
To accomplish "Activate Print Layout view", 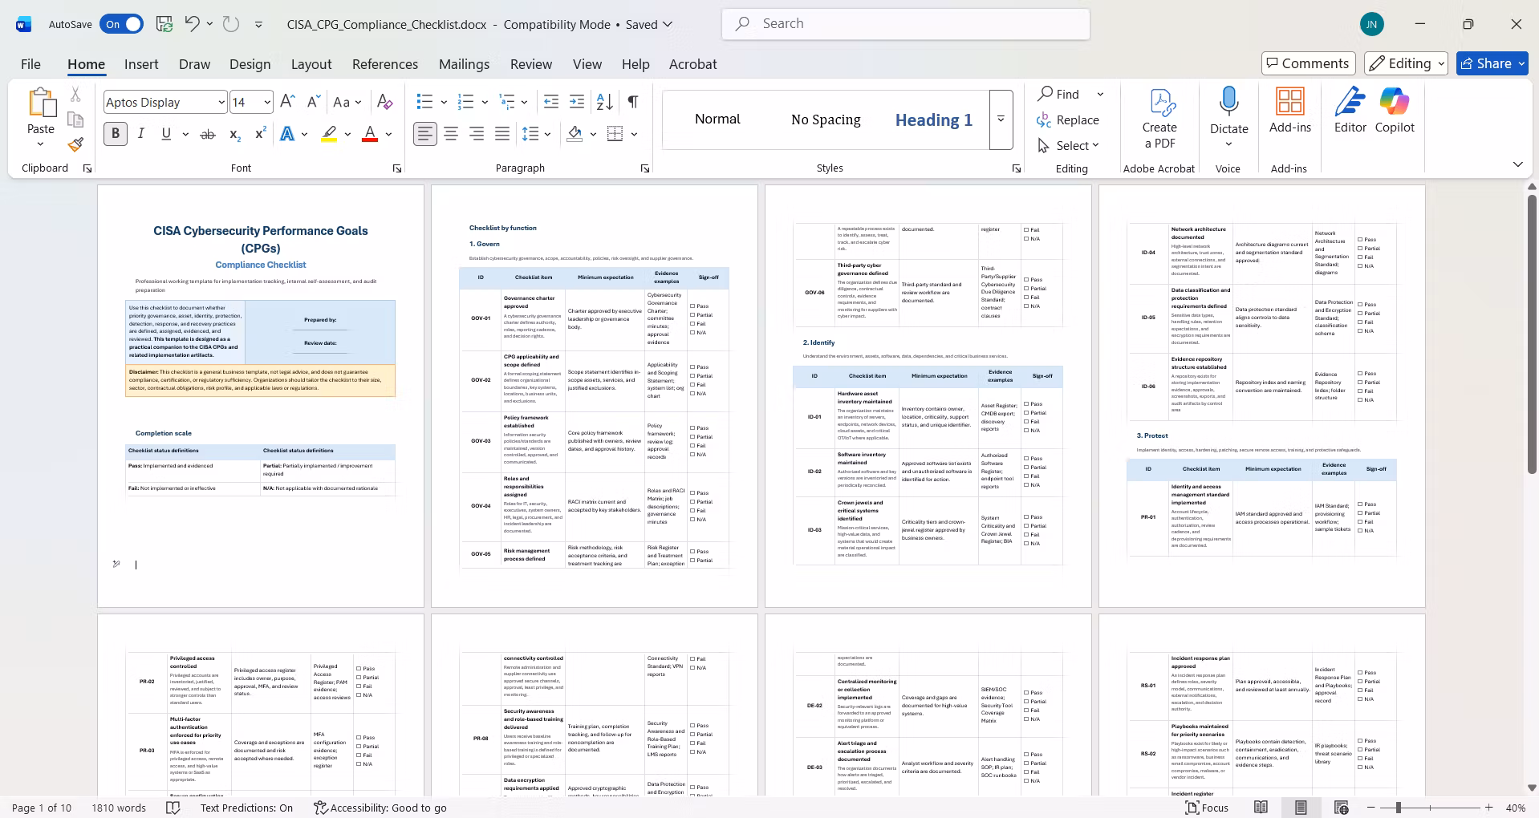I will click(1301, 808).
